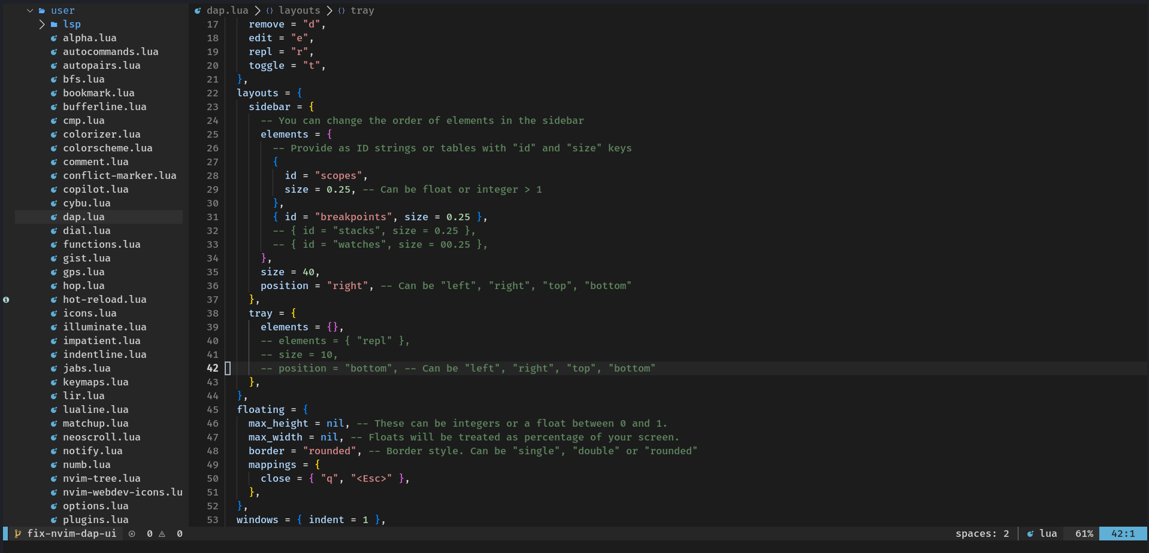Click spaces: 2 indicator in statusline
The height and width of the screenshot is (553, 1149).
coord(982,534)
